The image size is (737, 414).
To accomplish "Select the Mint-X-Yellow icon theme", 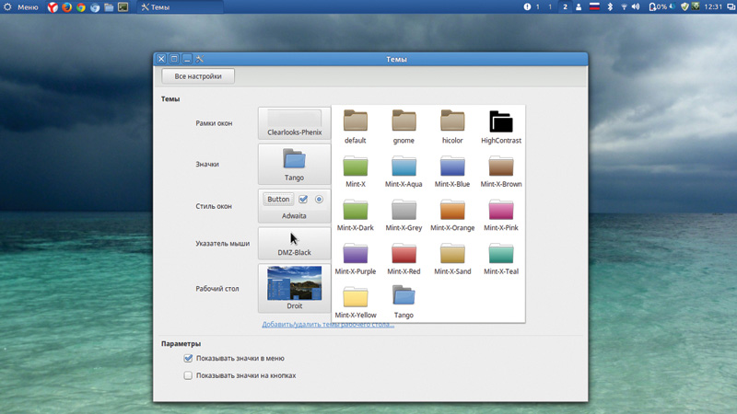I will pos(356,301).
